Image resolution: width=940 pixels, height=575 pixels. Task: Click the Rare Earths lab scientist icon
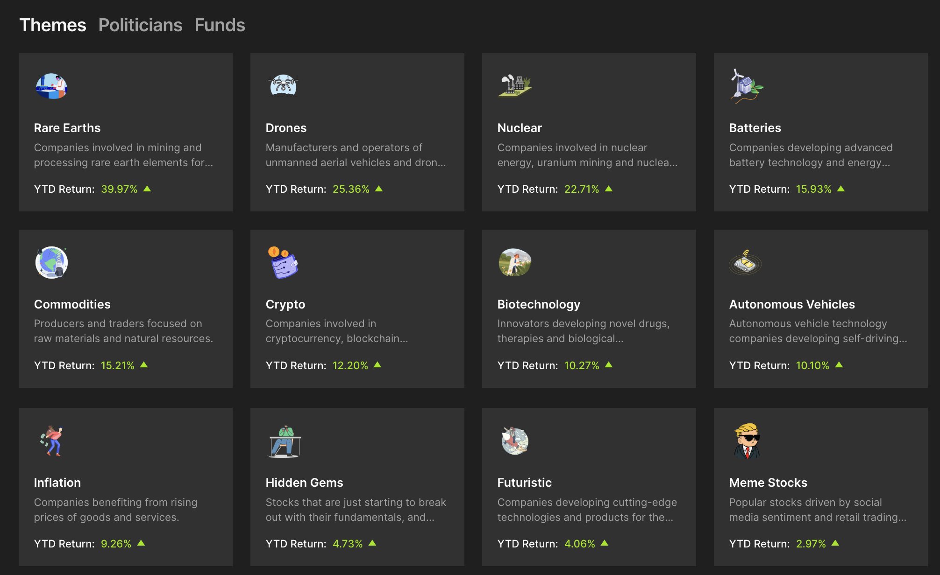click(51, 86)
